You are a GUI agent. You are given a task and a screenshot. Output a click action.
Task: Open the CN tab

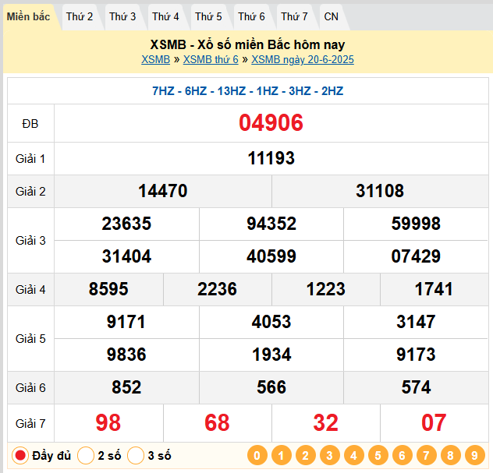(x=332, y=16)
